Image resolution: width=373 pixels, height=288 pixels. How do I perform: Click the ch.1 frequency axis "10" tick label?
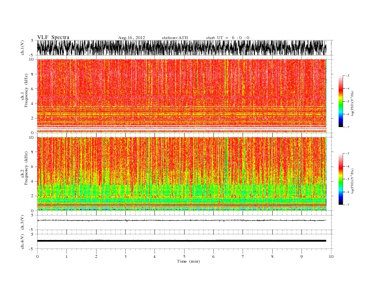[32, 59]
